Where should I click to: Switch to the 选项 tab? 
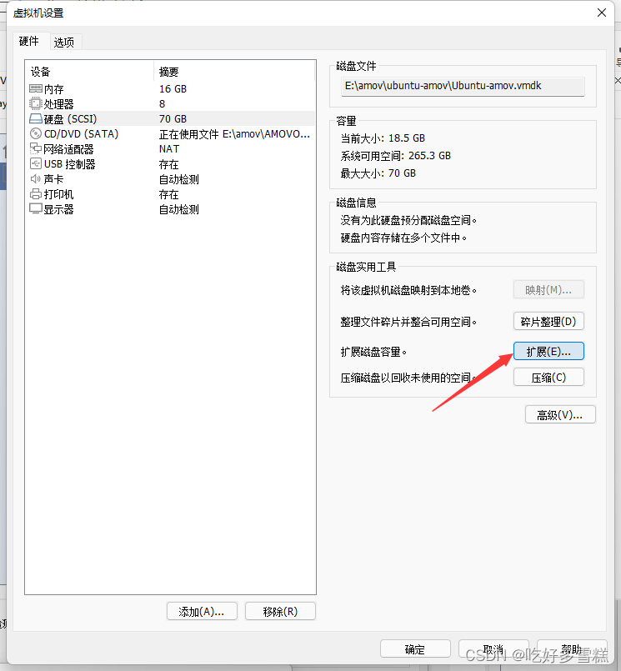(64, 42)
